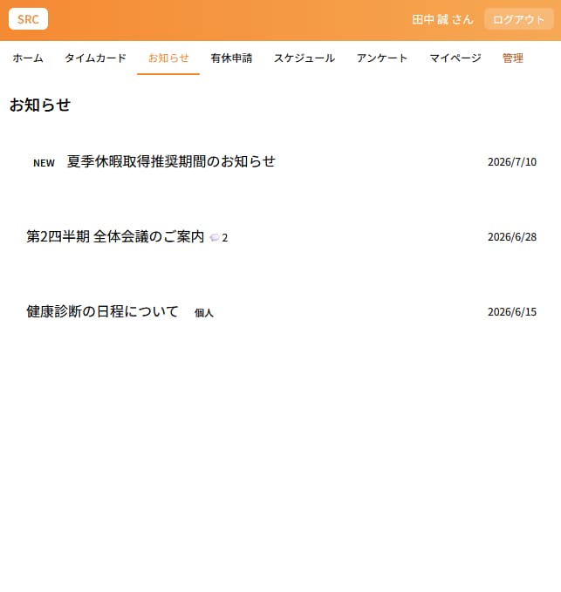The image size is (561, 592).
Task: Open the ホーム tab
Action: 28,58
